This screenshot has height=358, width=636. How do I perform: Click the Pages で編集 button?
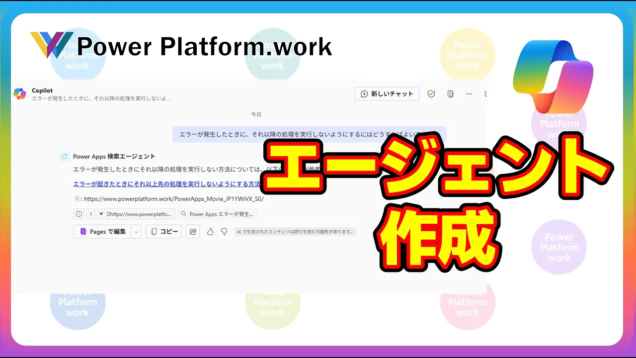(x=102, y=232)
